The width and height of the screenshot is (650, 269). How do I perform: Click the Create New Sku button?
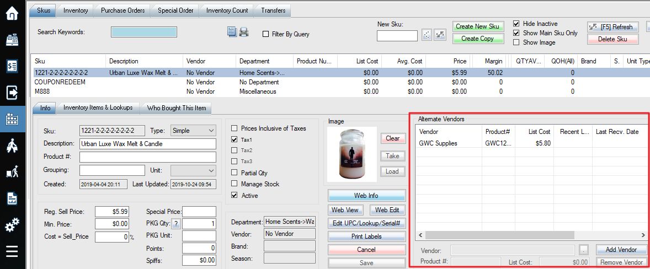[477, 26]
